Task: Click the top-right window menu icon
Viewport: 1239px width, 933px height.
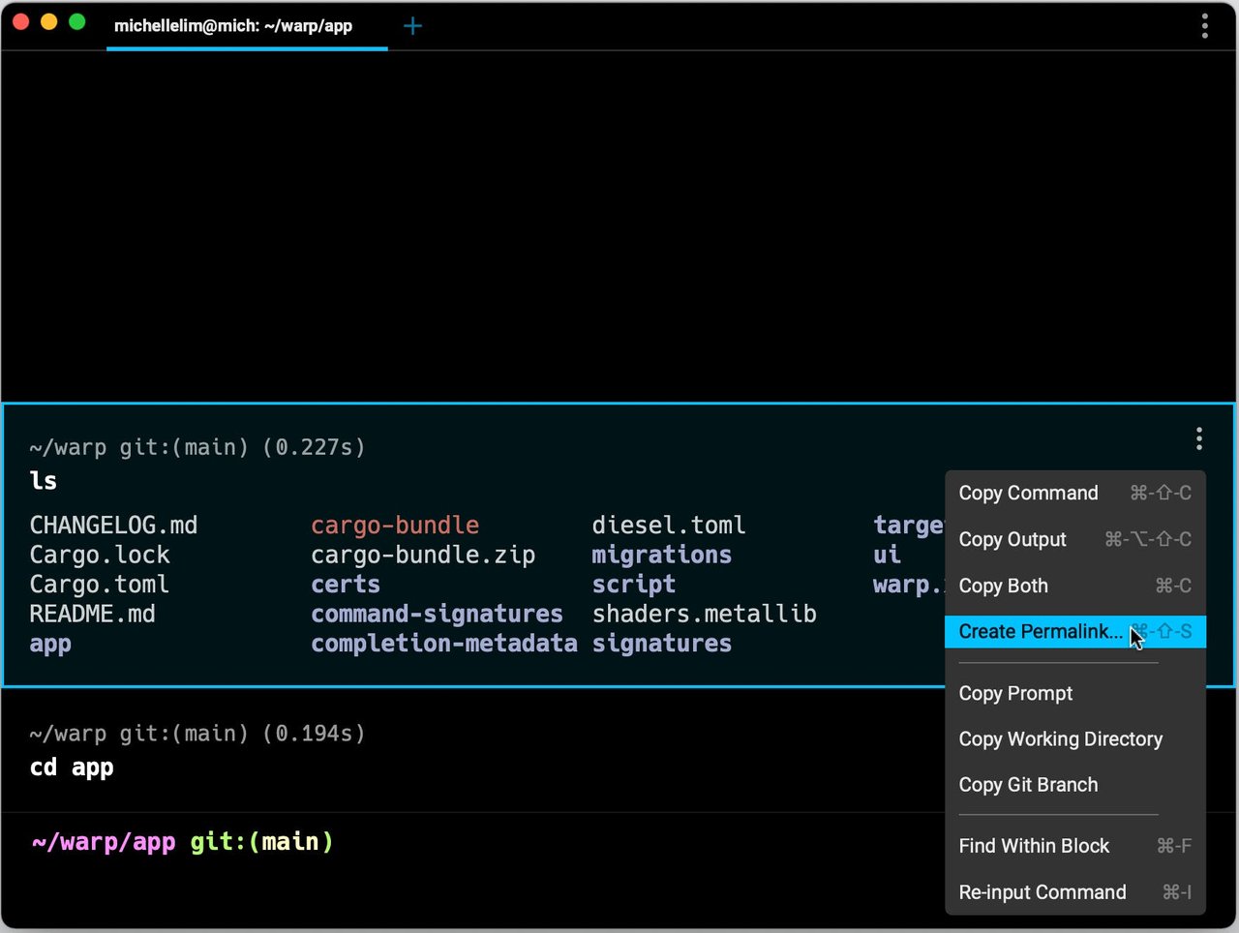Action: pos(1204,26)
